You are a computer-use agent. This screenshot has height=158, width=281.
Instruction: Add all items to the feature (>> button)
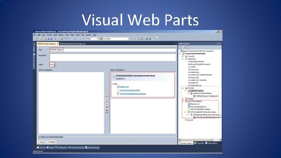coord(107,94)
